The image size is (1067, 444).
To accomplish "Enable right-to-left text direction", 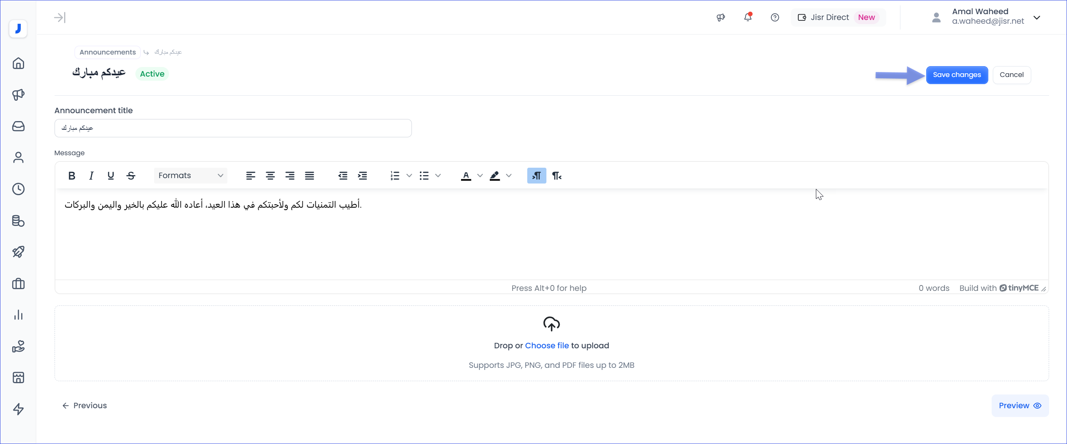I will coord(556,176).
